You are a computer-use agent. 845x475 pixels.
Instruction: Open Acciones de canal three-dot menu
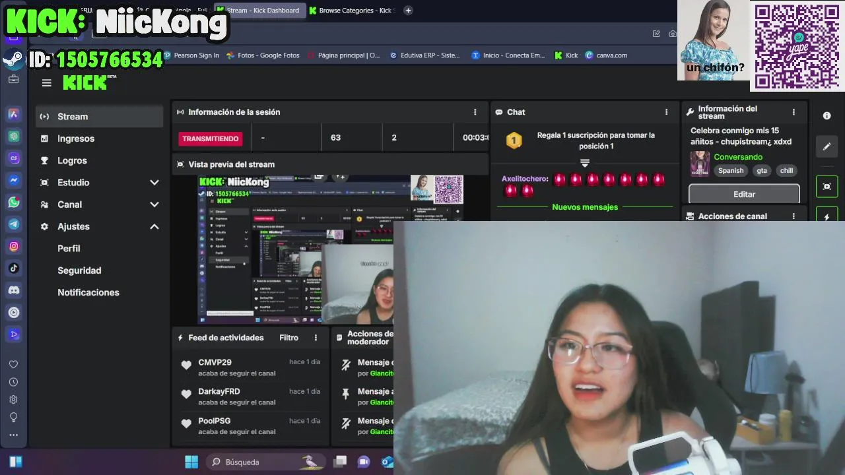click(x=794, y=216)
